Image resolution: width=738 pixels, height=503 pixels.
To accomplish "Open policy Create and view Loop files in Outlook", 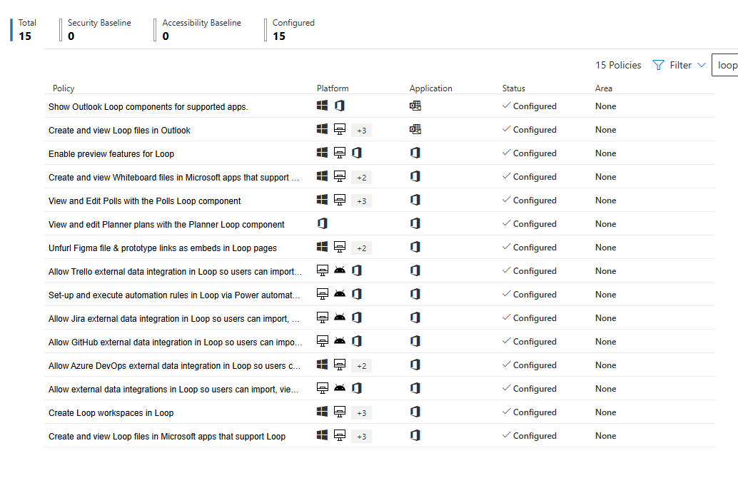I will (x=119, y=131).
